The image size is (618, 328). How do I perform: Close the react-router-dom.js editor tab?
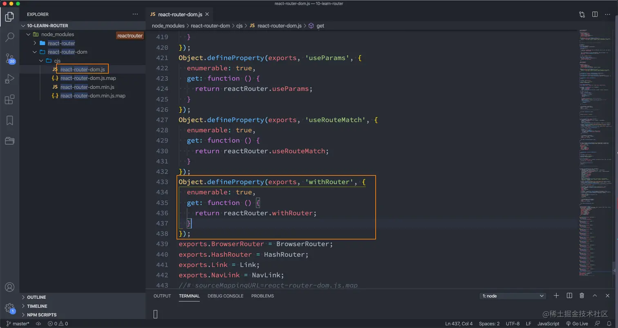point(207,14)
